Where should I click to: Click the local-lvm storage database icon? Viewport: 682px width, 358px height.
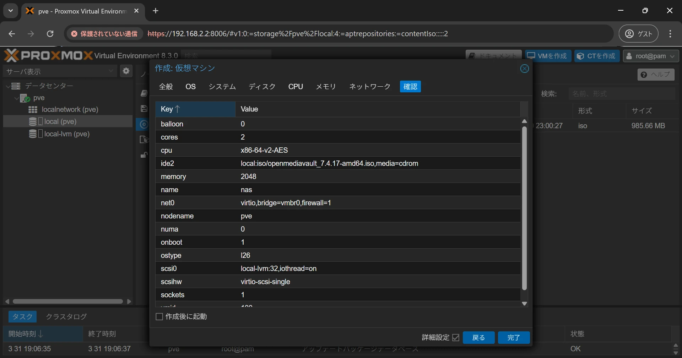click(x=33, y=134)
